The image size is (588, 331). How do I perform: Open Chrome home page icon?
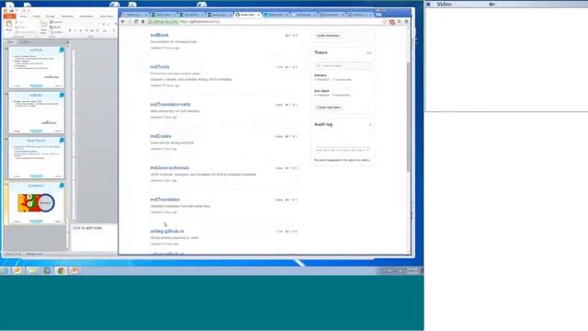click(143, 22)
